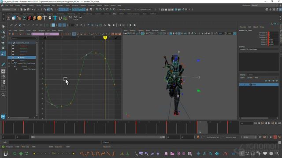
Task: Collapse the CTRL_Chest node in outliner
Action: pyautogui.click(x=9, y=43)
